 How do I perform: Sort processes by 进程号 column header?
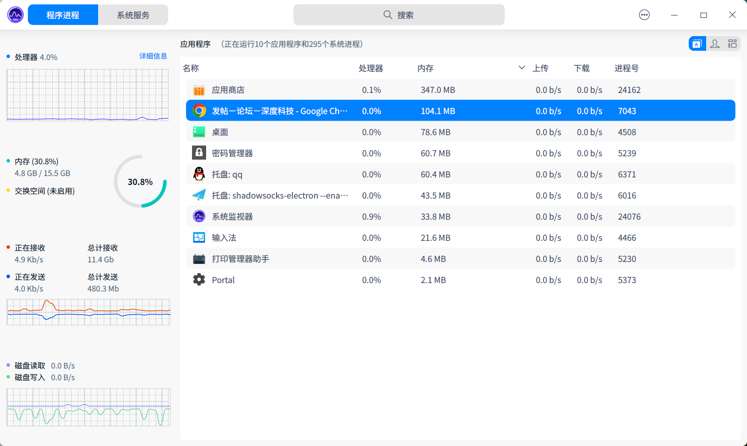[626, 69]
